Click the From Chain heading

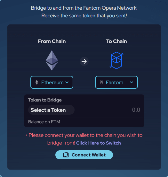52,41
